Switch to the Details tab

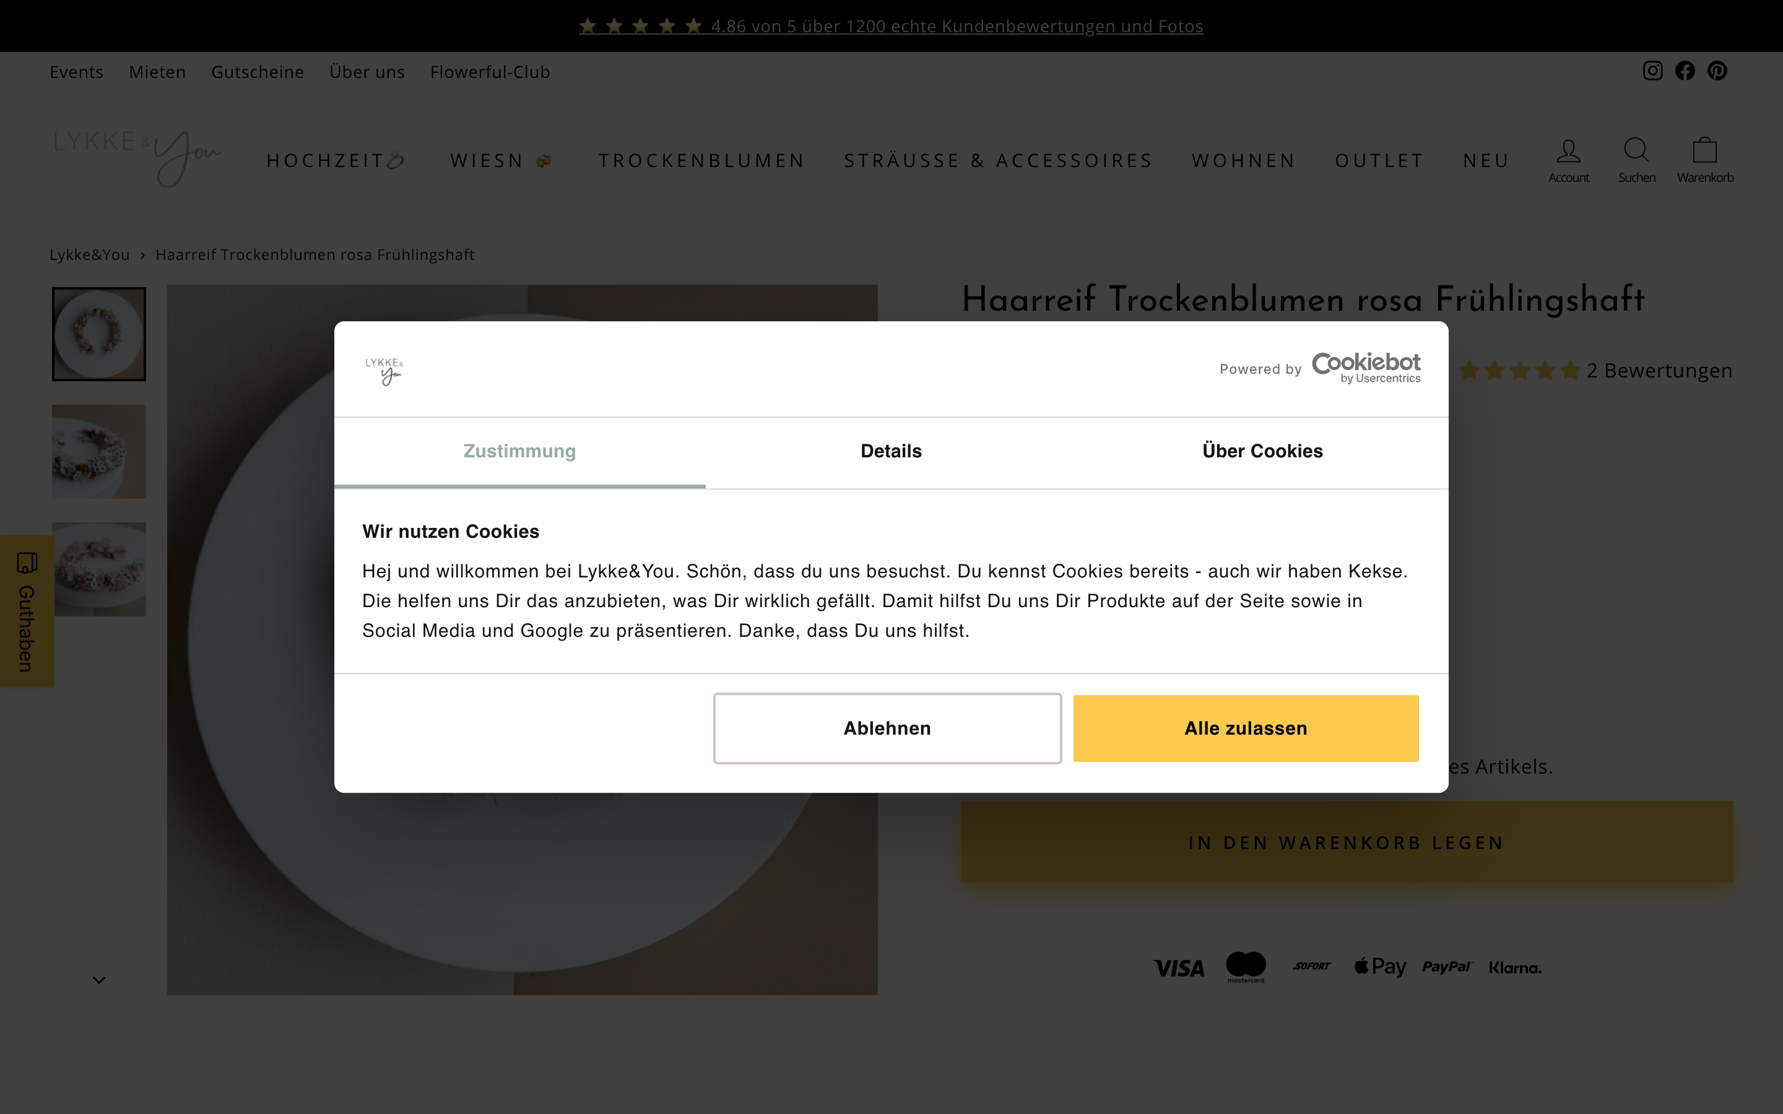(891, 452)
